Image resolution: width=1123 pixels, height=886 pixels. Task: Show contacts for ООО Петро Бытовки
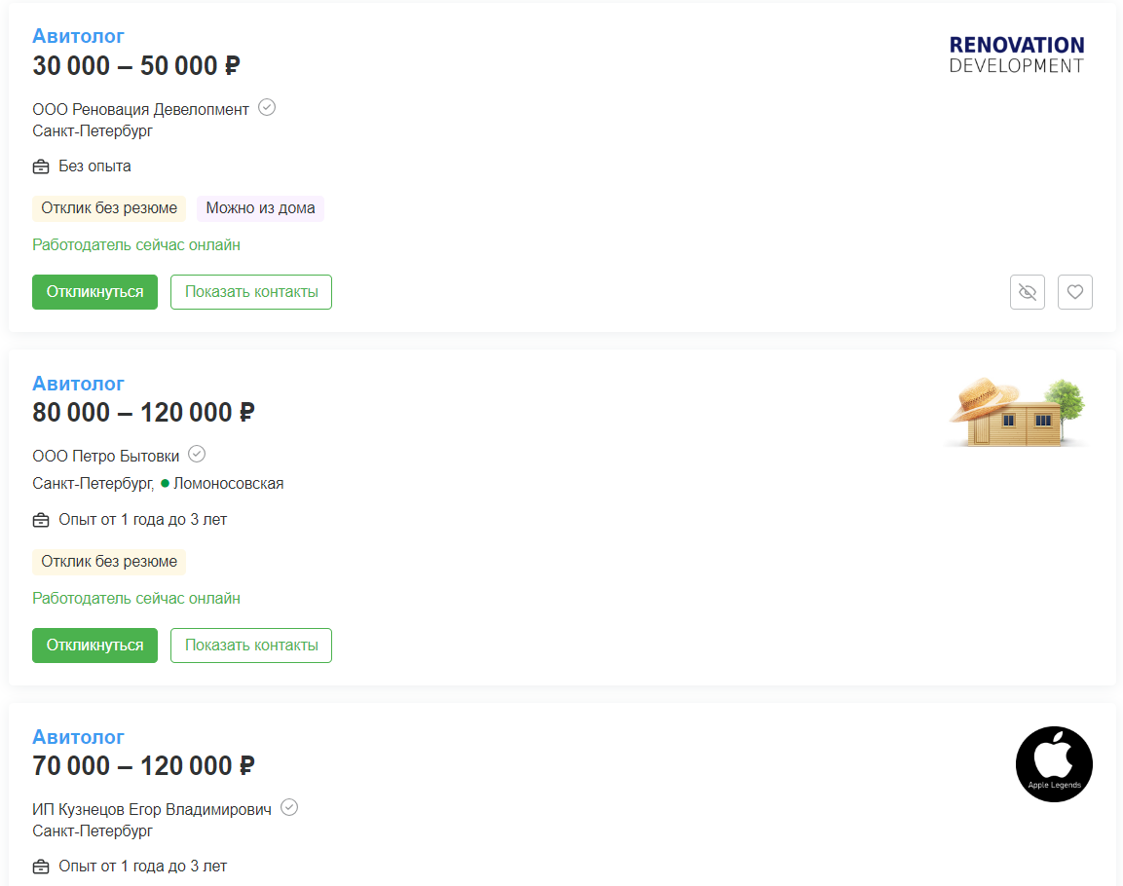(251, 646)
